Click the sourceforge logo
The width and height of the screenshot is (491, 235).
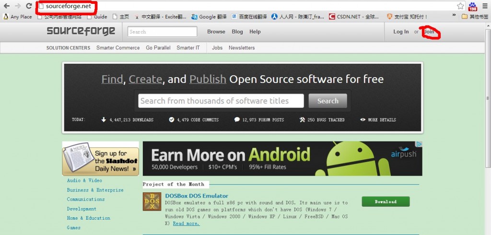point(81,31)
